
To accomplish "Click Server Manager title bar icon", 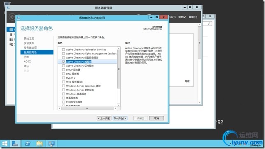I will coord(9,8).
